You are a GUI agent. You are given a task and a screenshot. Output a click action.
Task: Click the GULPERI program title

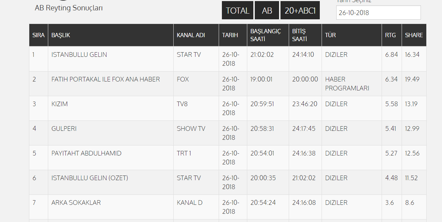coord(64,129)
